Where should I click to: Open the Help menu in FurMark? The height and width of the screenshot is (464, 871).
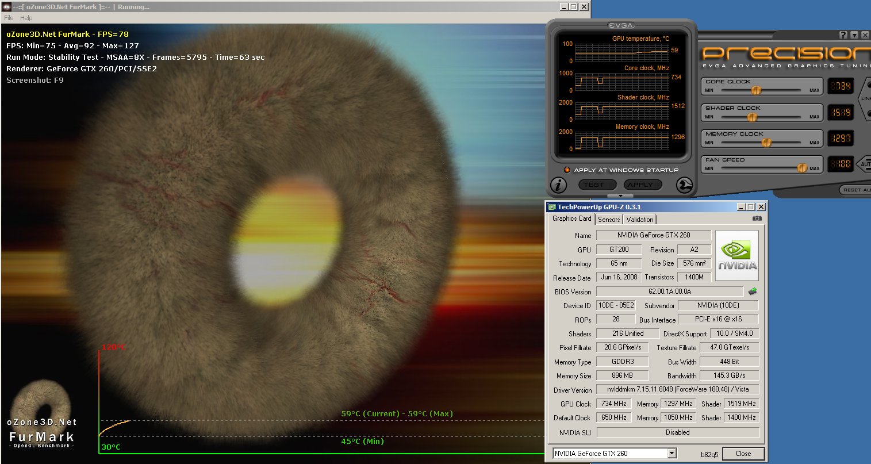coord(26,18)
